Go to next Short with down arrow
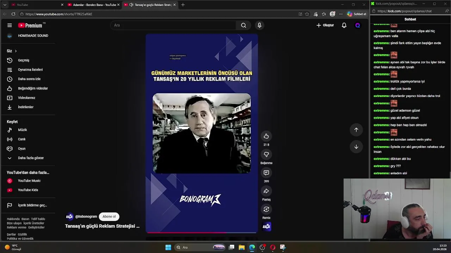 point(356,147)
